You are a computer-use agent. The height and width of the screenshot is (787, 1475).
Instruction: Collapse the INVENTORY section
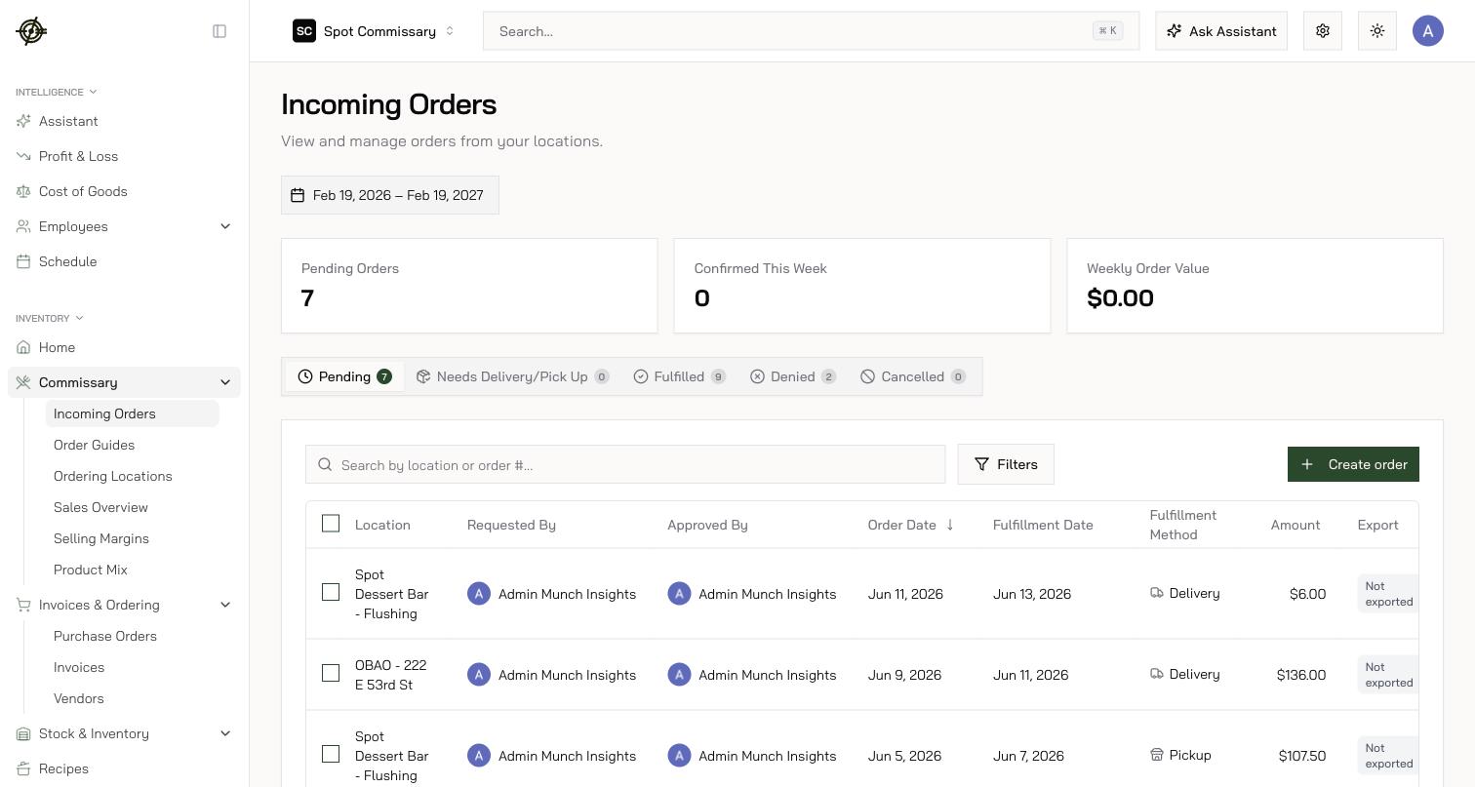pyautogui.click(x=49, y=318)
